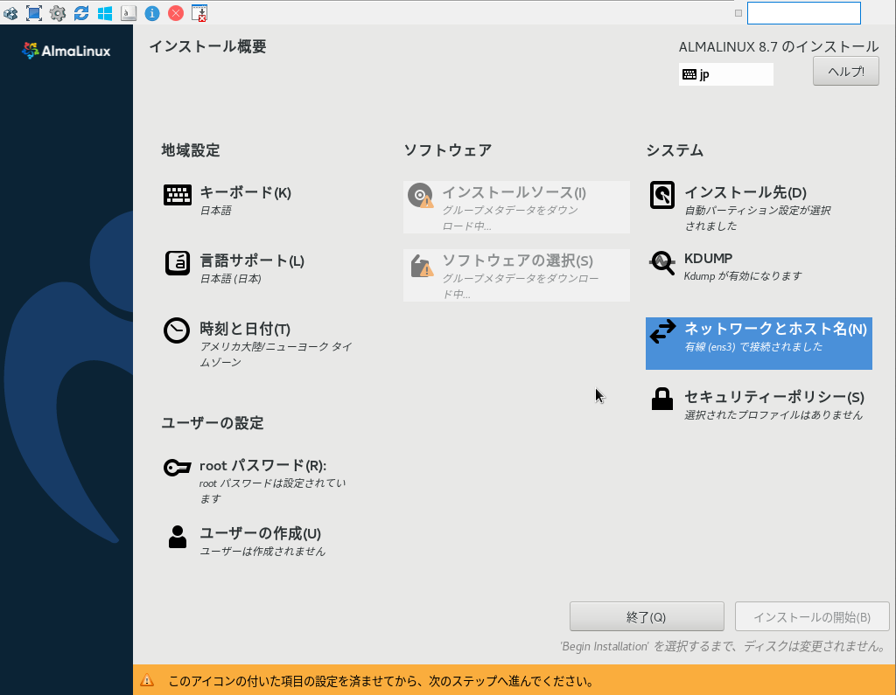Click the cubes icon in the viewer toolbar
896x695 pixels.
(x=10, y=12)
